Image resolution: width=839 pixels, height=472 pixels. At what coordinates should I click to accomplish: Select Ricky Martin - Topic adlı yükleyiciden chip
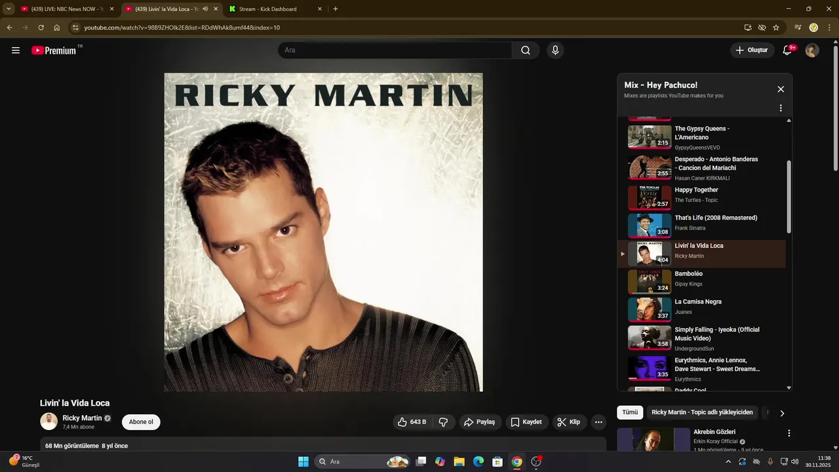[702, 412]
